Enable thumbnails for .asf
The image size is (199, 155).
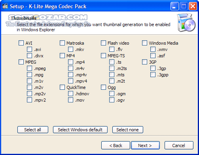pos(153,56)
